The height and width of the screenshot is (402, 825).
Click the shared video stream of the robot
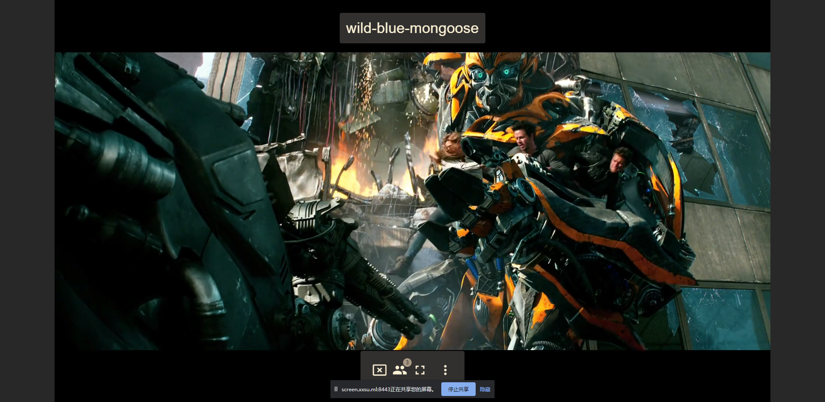click(x=412, y=201)
